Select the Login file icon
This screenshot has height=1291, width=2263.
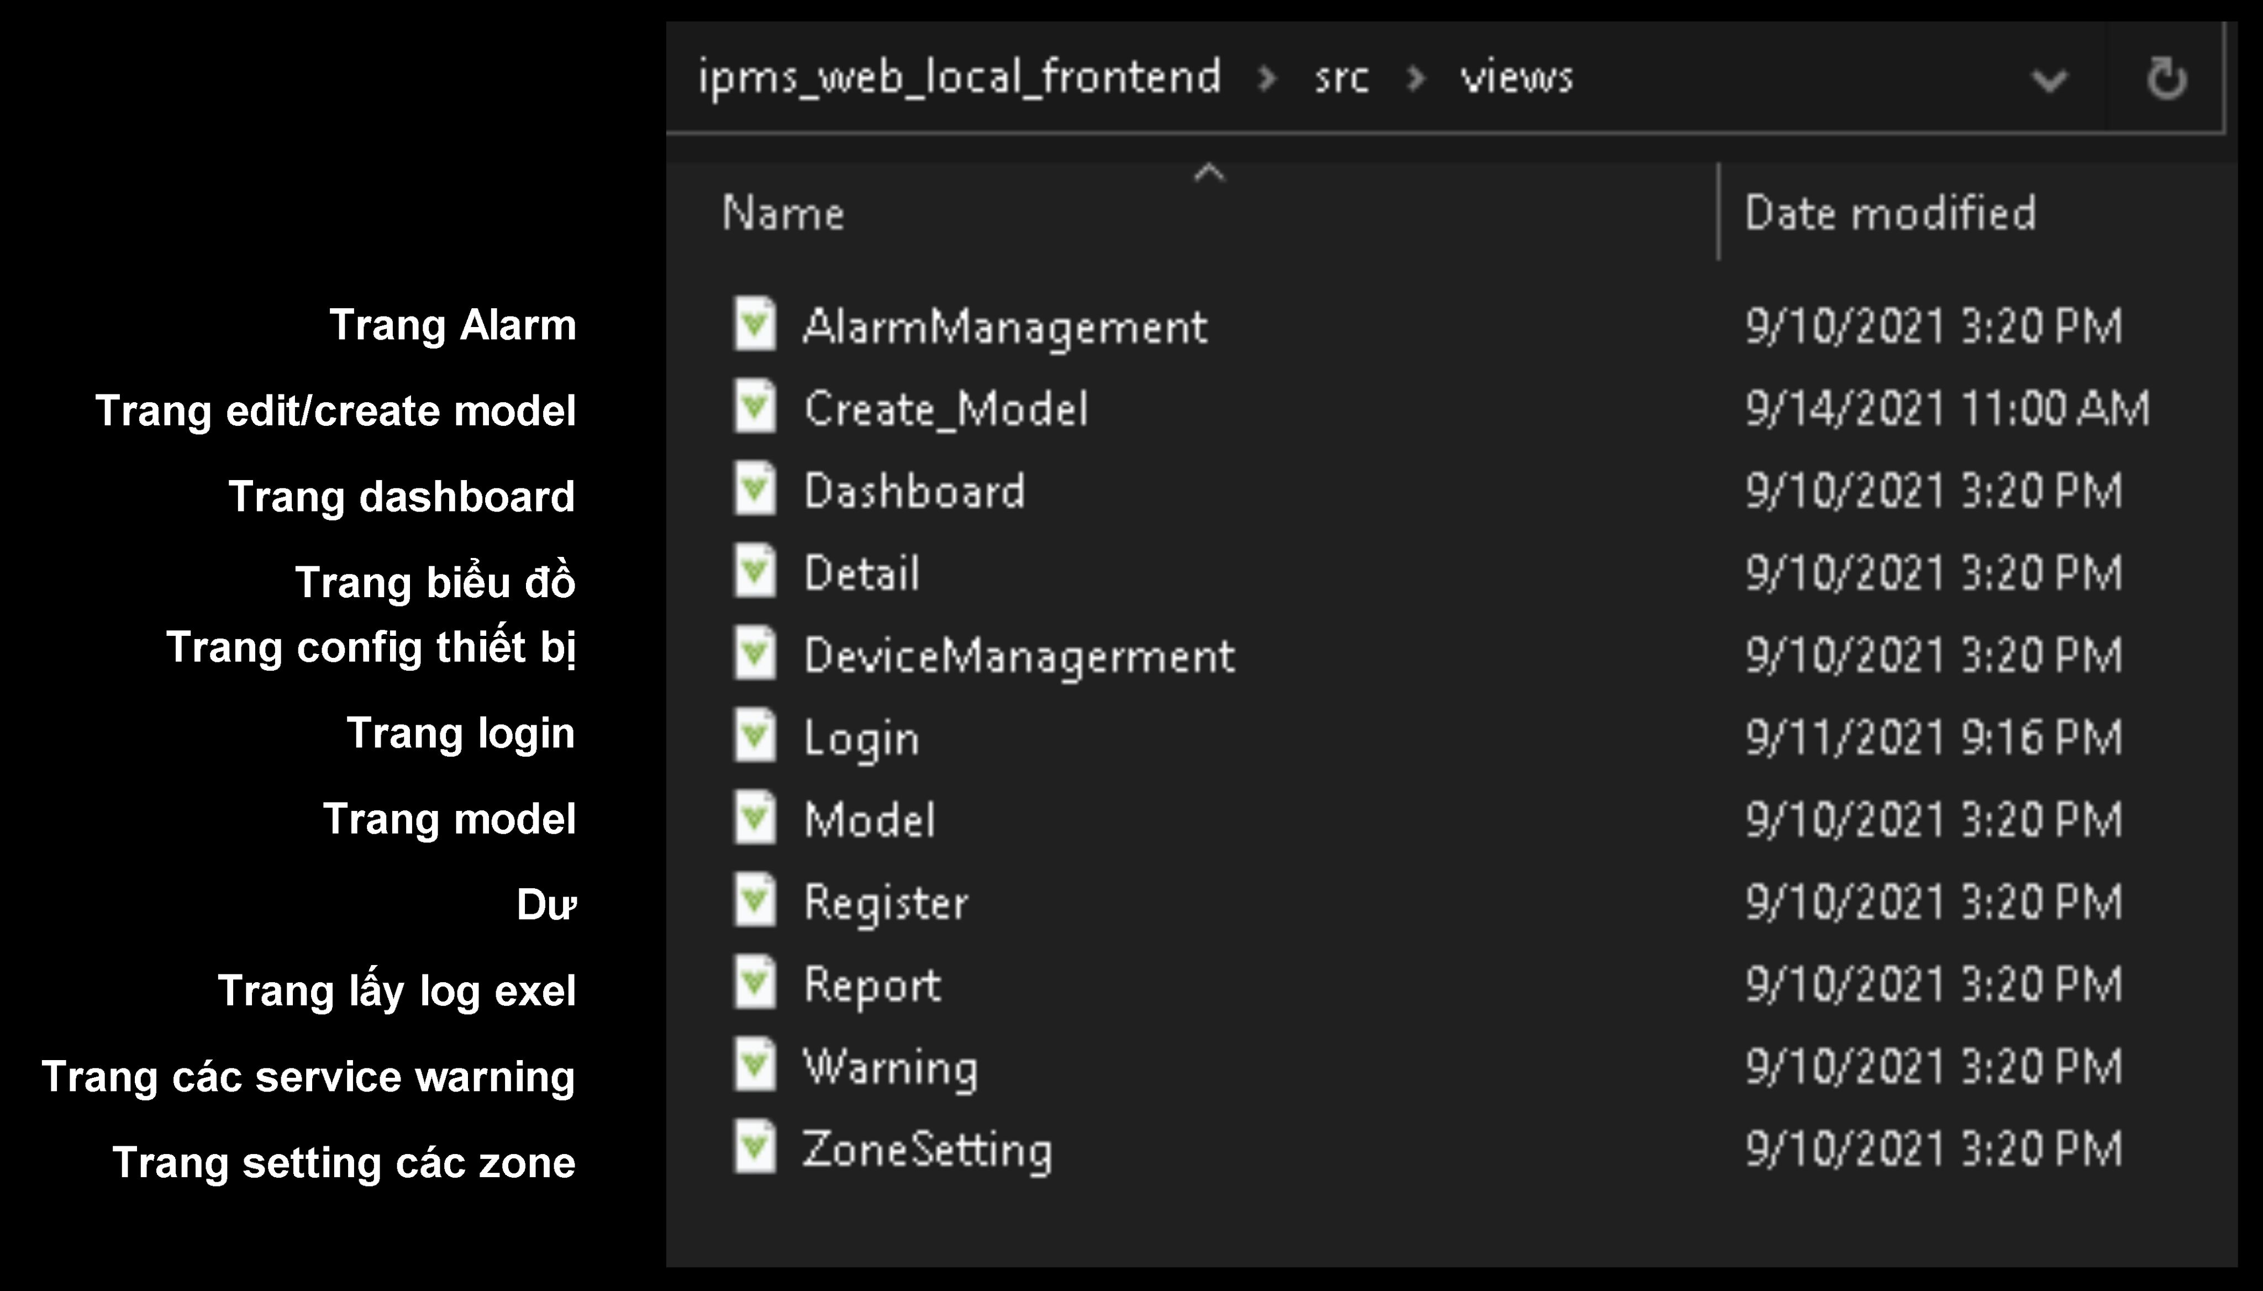(755, 736)
